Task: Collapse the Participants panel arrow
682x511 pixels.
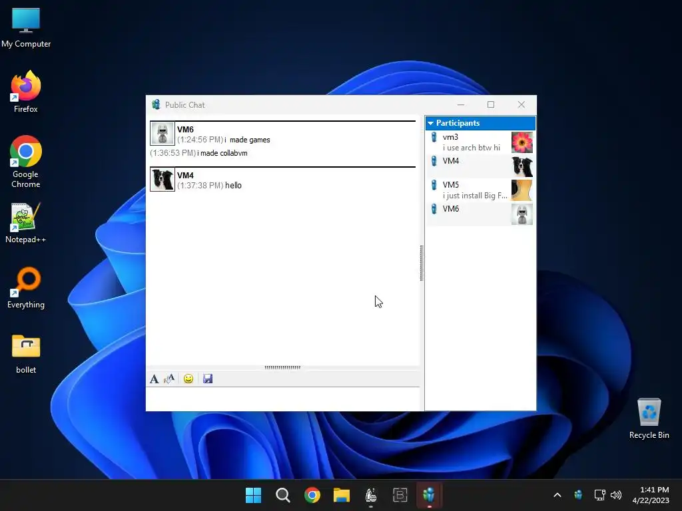Action: 431,123
